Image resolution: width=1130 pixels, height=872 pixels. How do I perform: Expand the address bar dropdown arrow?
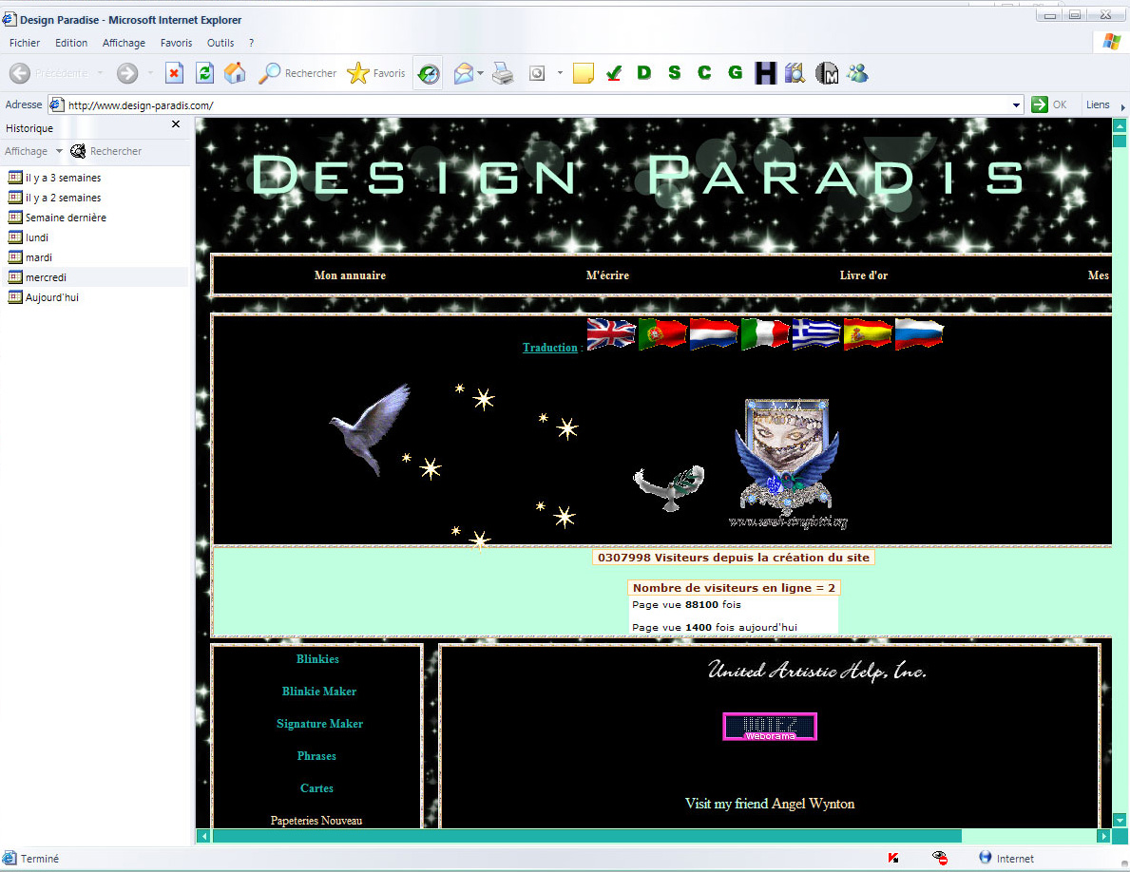click(1016, 105)
